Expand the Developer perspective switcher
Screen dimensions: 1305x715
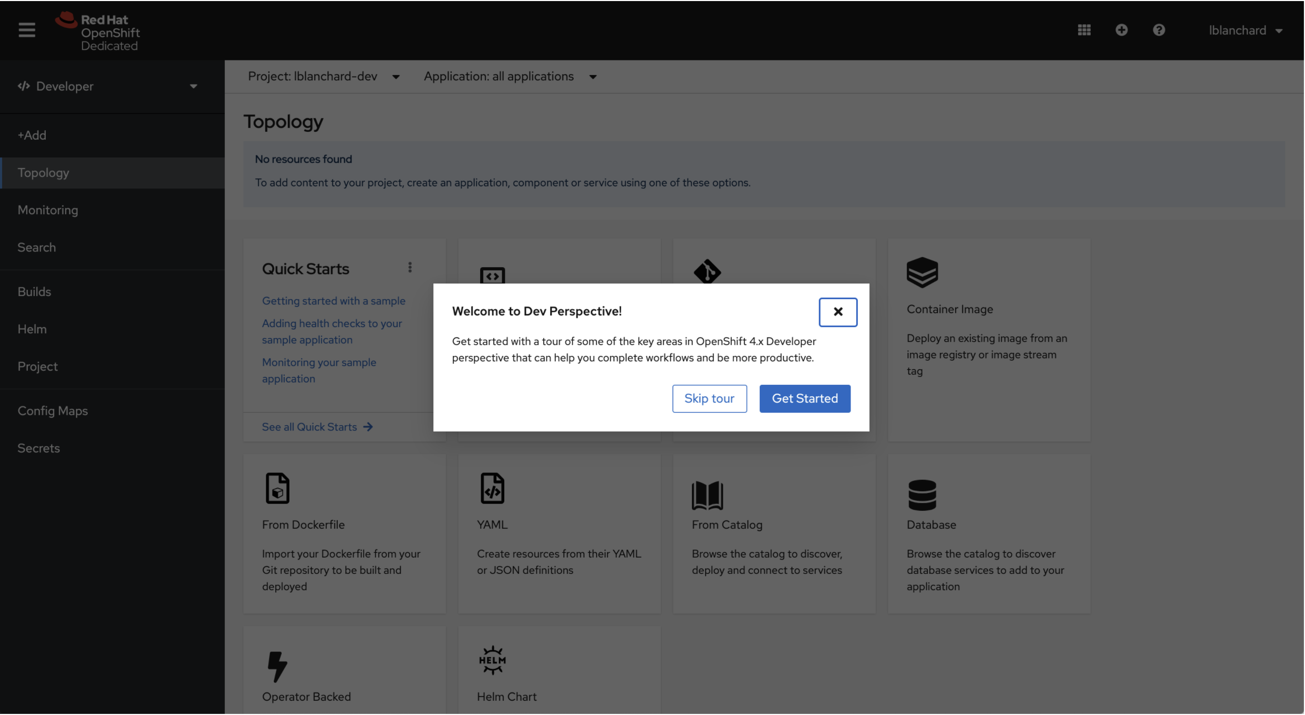108,86
